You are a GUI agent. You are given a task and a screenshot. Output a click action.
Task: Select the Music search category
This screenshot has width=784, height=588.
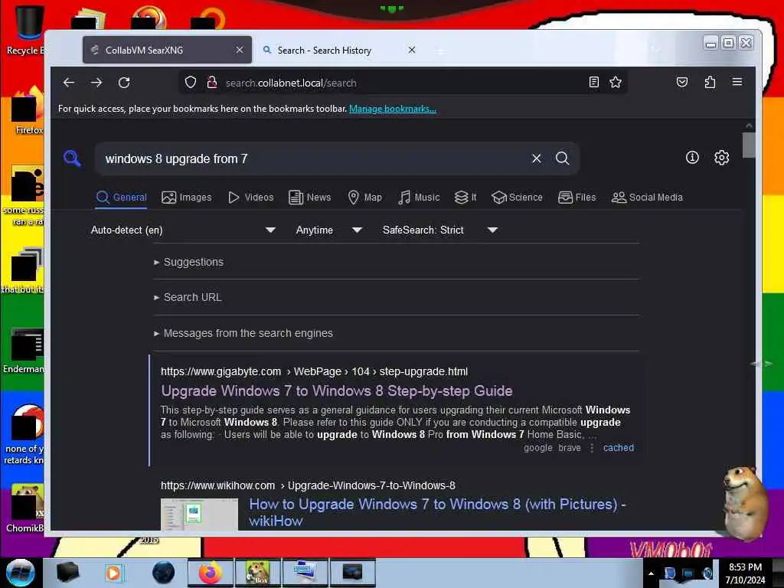click(419, 198)
